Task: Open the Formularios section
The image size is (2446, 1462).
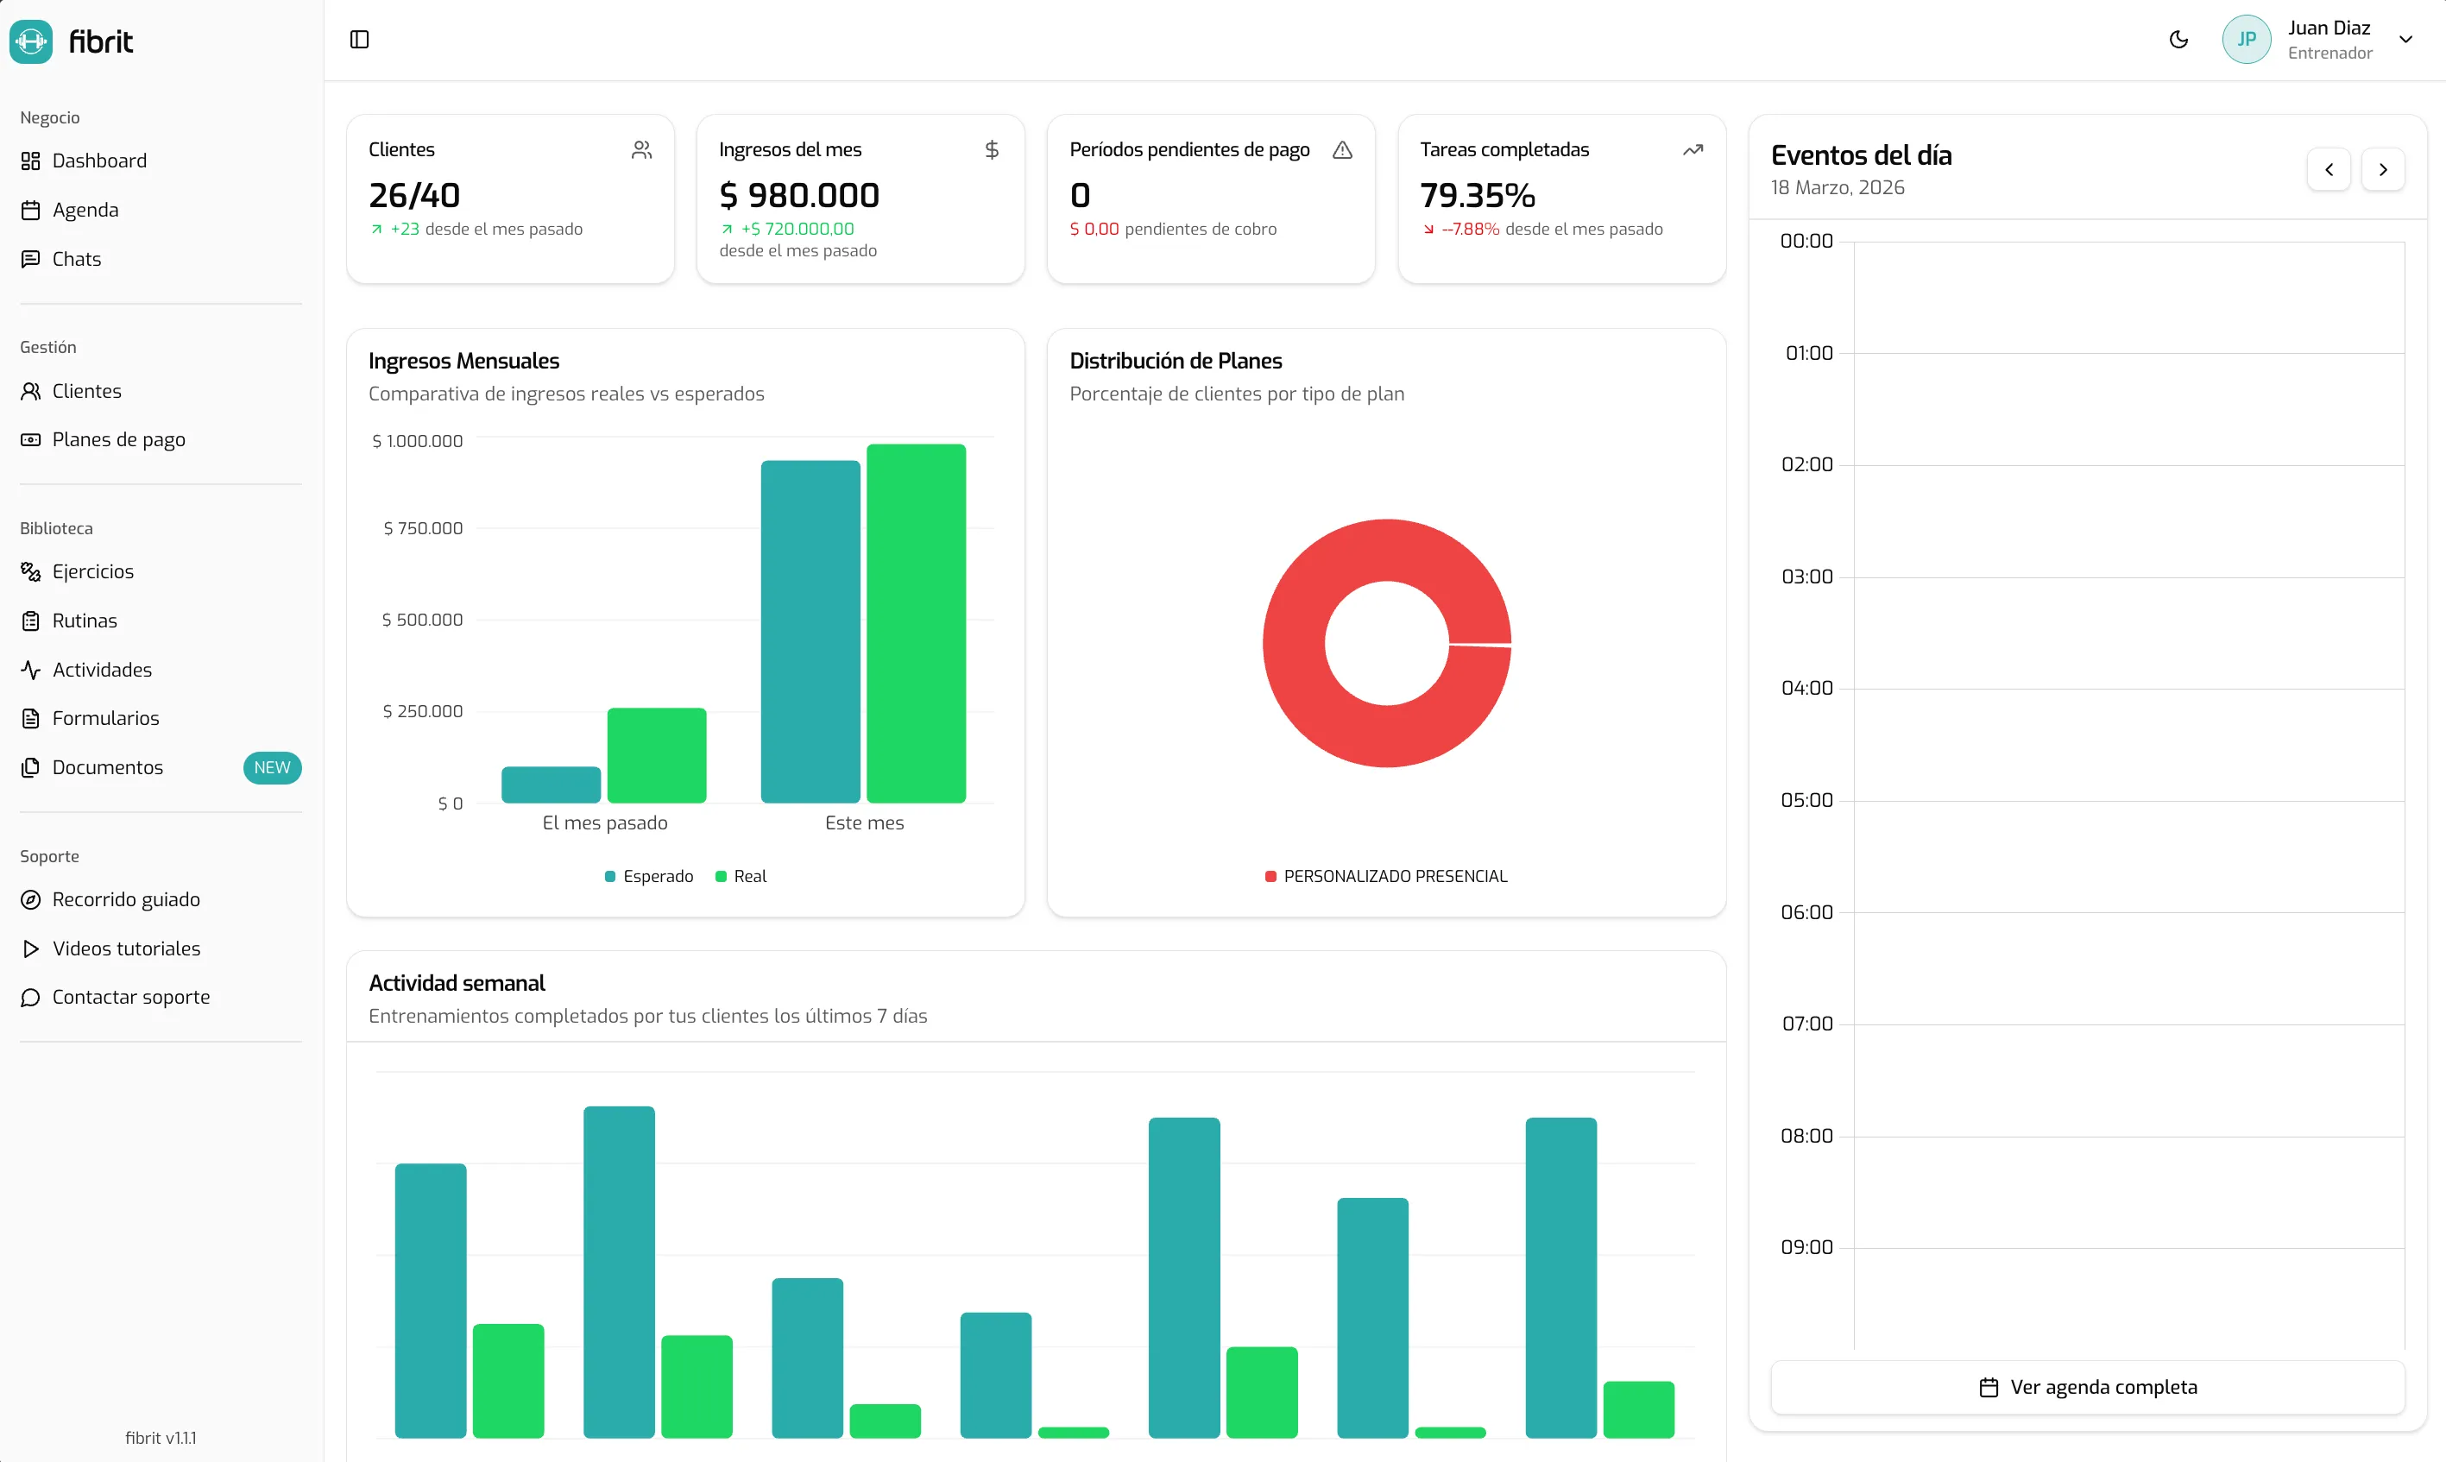Action: coord(105,718)
